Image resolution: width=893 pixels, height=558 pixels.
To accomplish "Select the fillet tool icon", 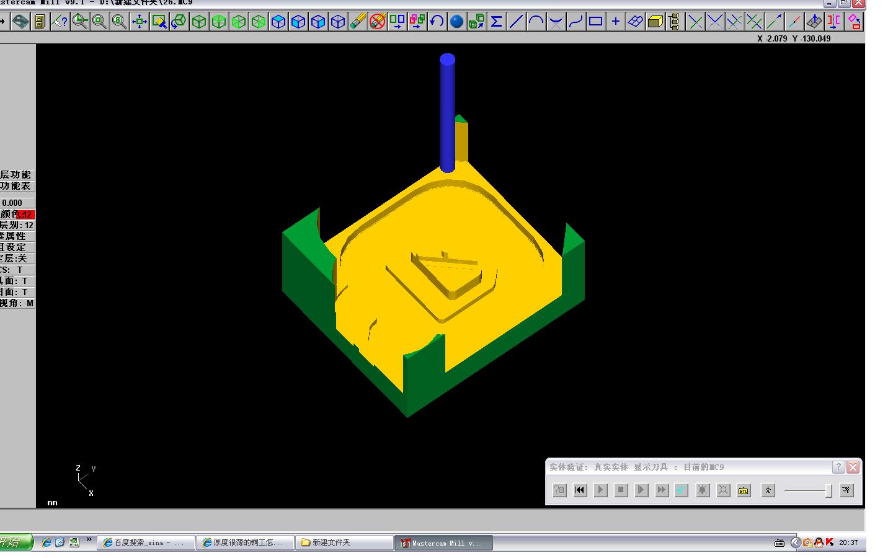I will (556, 22).
